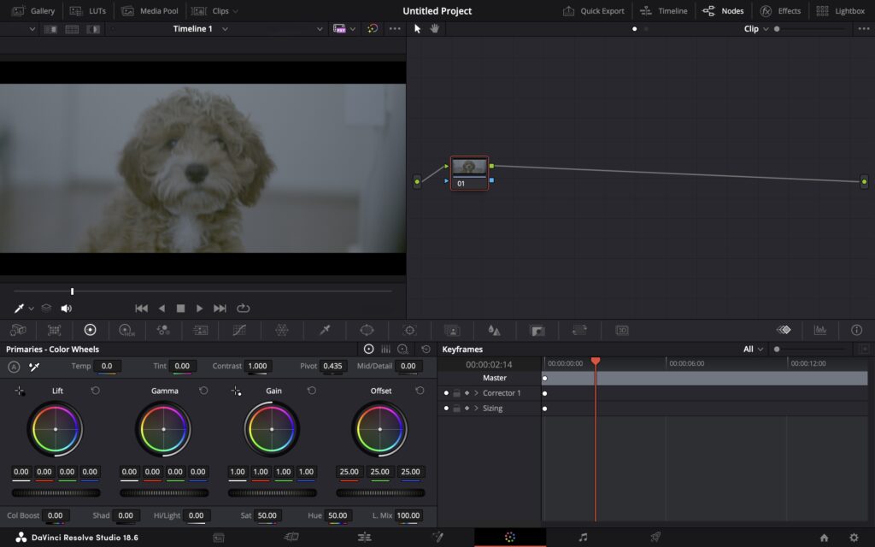
Task: Toggle auto color balance button
Action: pyautogui.click(x=14, y=367)
